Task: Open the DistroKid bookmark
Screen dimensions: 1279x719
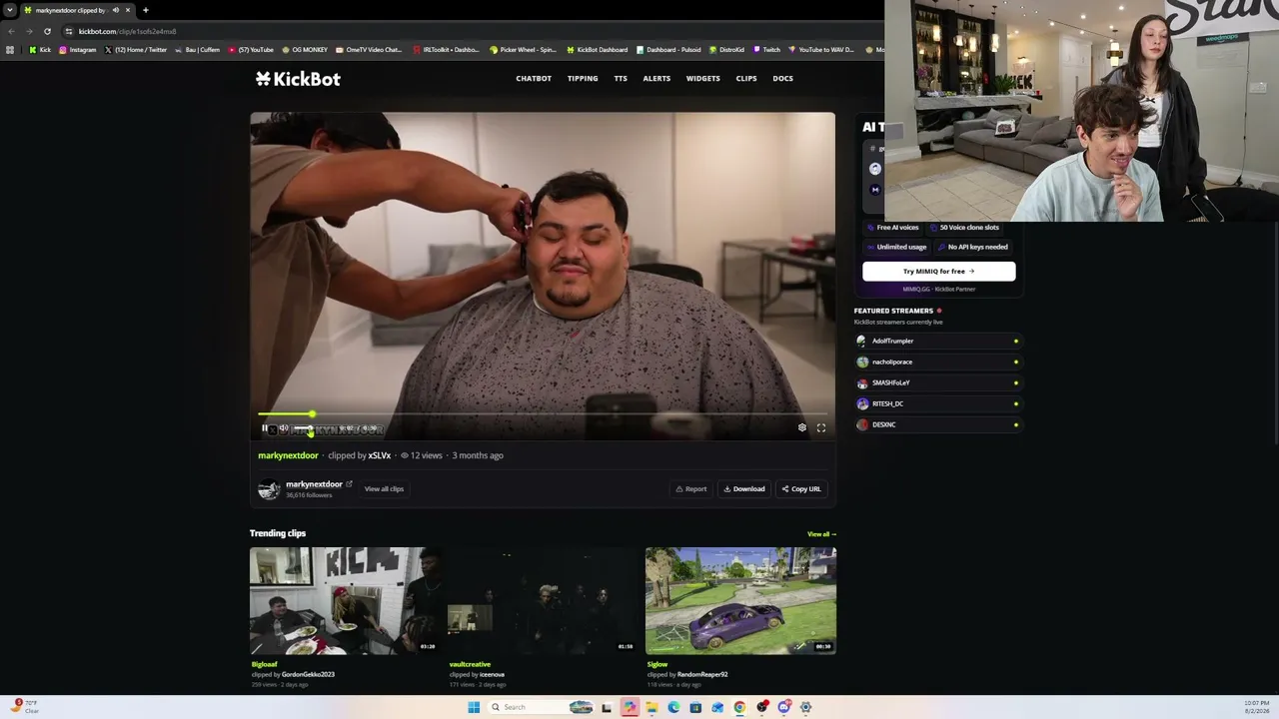Action: (726, 50)
